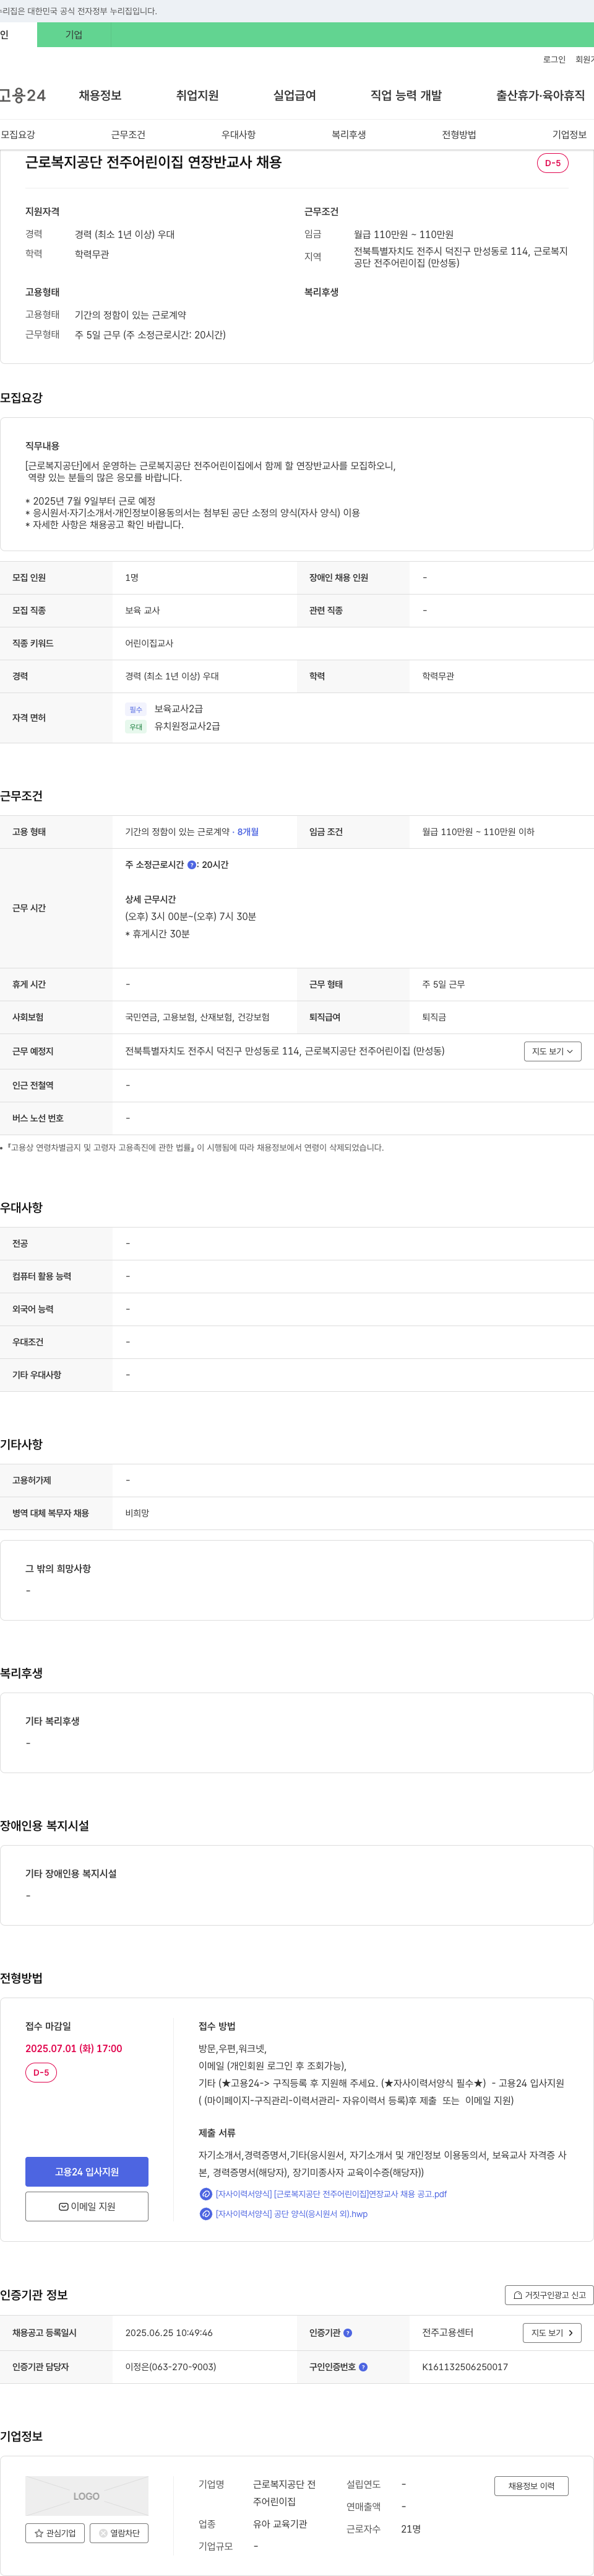Click the help icon next to 인증기관
The height and width of the screenshot is (2576, 594).
(x=347, y=2332)
